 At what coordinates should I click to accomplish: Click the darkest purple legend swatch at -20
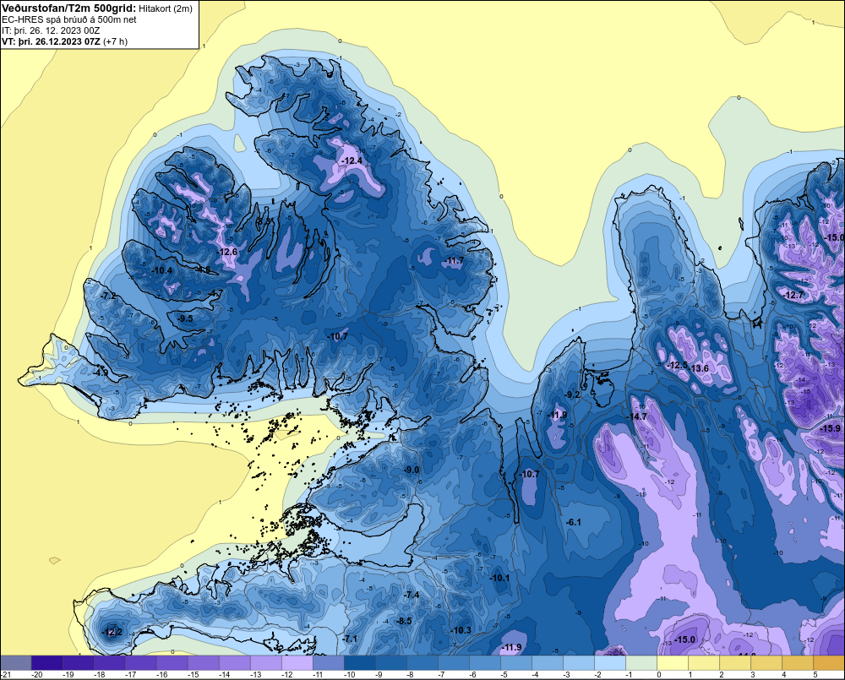click(x=46, y=663)
